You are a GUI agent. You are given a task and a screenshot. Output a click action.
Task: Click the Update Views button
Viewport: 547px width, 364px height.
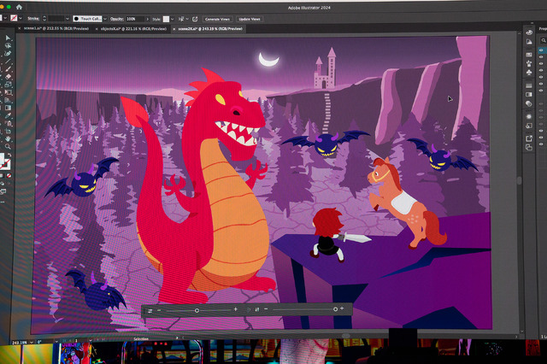[250, 19]
